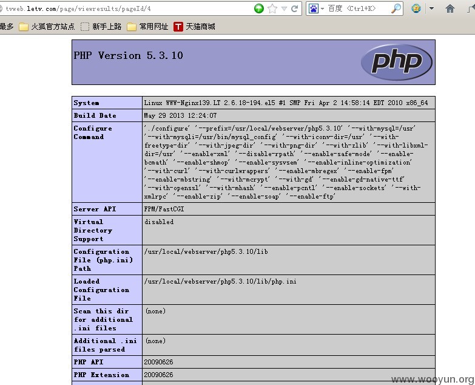Click the Baidu paw search engine icon
Viewport: 475px width, 385px height.
[x=314, y=9]
